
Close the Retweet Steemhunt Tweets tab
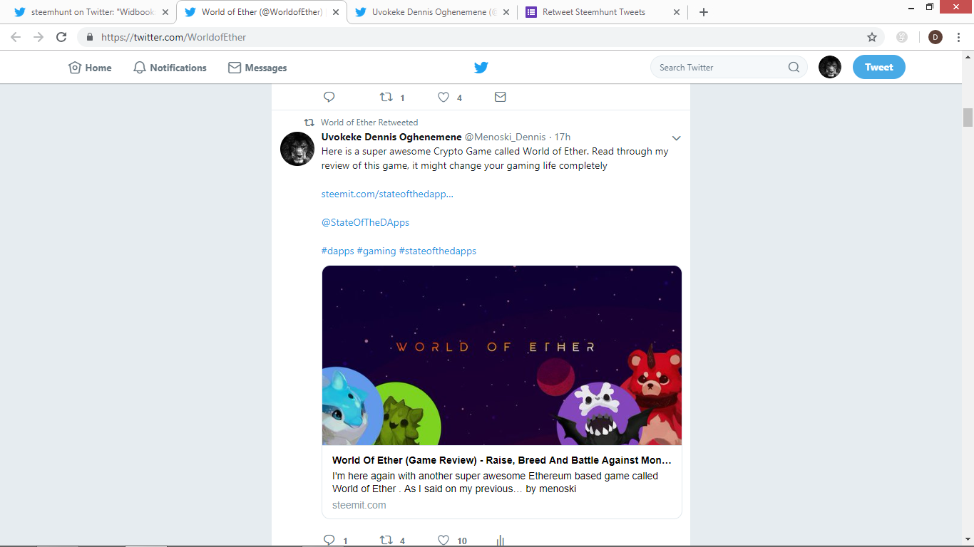[x=677, y=12]
